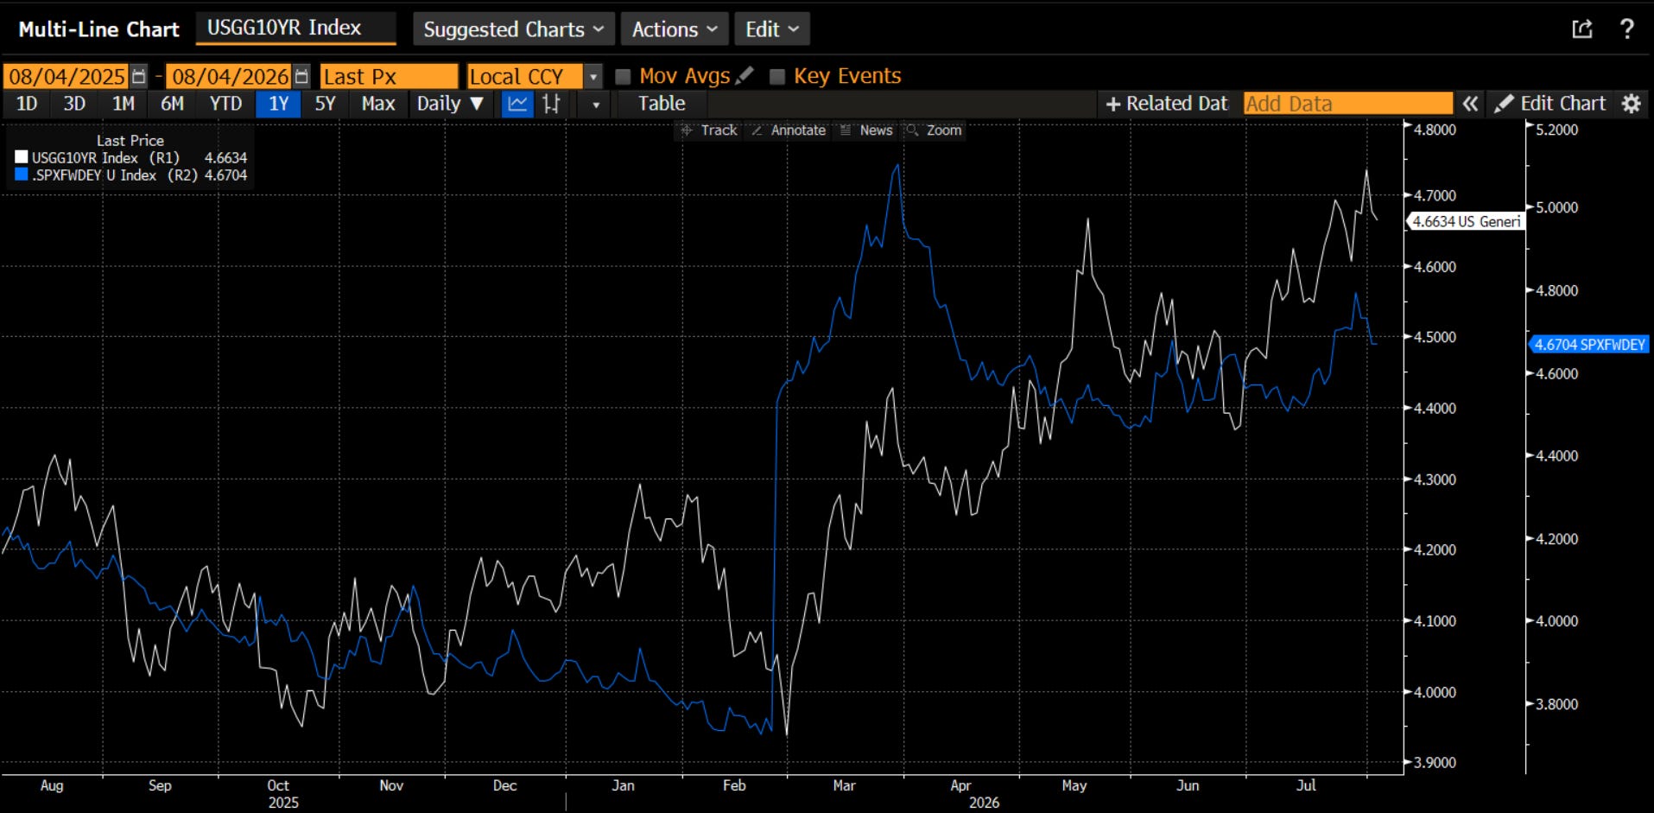Click the 'Dec' month label on x-axis

(504, 785)
